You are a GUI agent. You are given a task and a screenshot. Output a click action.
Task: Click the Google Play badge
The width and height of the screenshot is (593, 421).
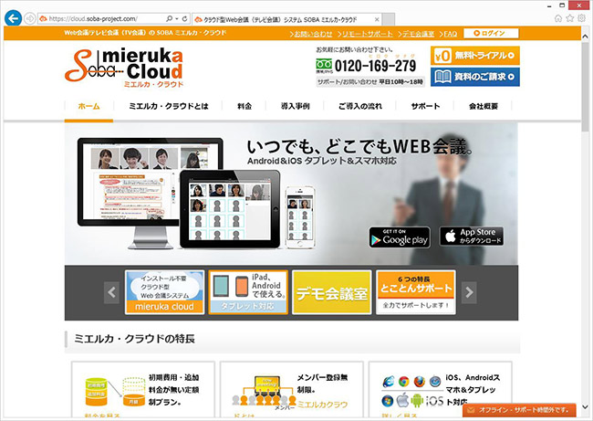click(x=400, y=237)
